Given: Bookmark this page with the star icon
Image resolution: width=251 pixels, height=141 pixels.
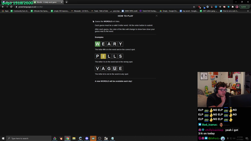Looking at the screenshot, I should 194,7.
